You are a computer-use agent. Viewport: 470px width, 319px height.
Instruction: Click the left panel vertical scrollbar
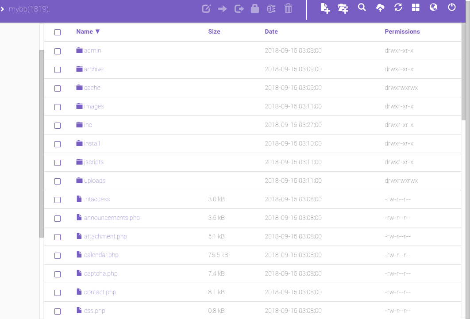click(x=41, y=144)
